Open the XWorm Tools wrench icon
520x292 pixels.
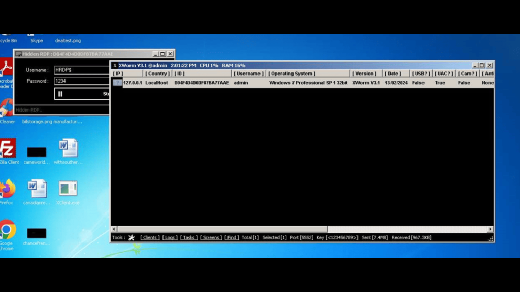click(132, 237)
